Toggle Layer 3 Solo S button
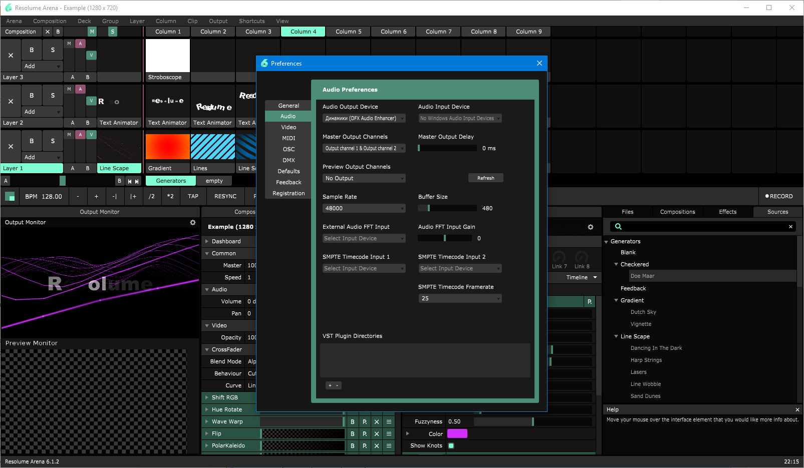Image resolution: width=804 pixels, height=468 pixels. pos(53,50)
